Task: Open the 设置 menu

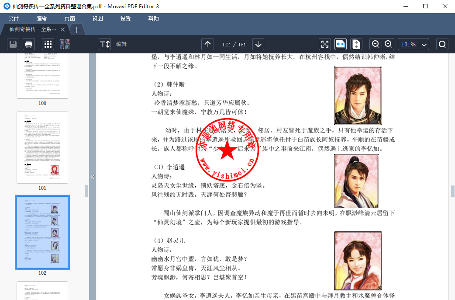Action: tap(125, 18)
